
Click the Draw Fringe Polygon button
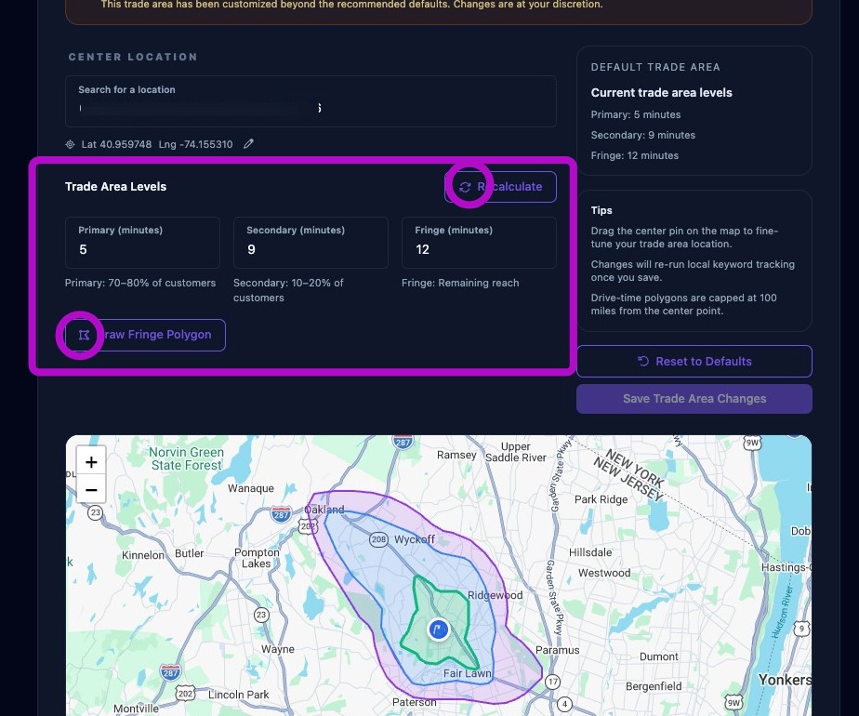tap(145, 335)
